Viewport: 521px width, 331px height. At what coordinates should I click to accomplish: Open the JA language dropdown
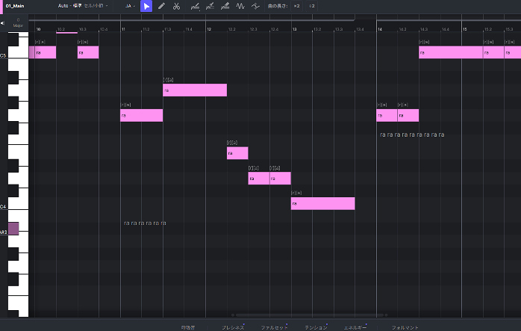coord(130,6)
